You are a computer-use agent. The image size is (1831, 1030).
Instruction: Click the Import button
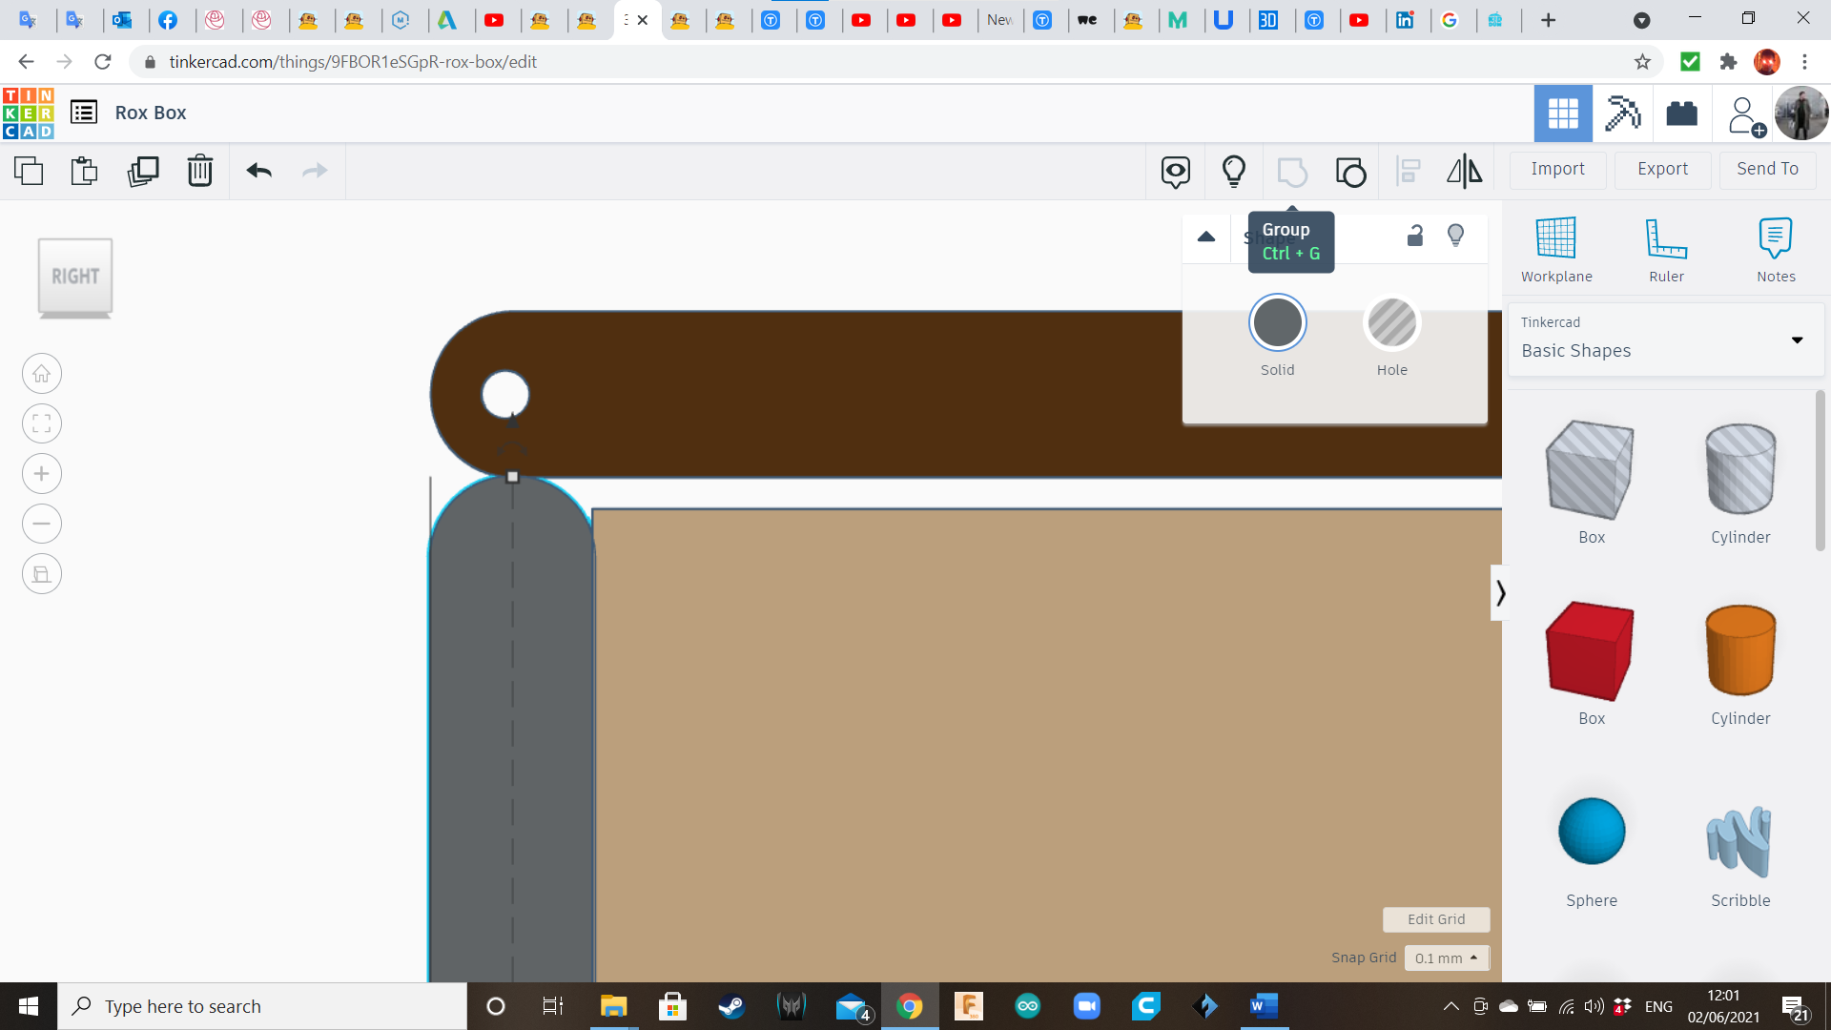pos(1557,169)
